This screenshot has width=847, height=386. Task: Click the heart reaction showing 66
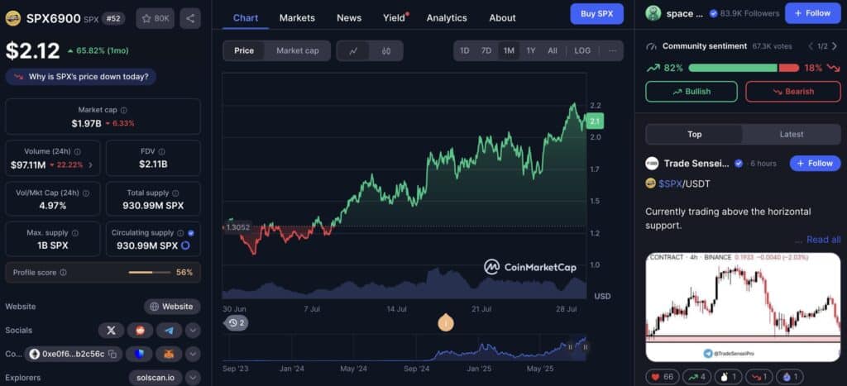pyautogui.click(x=663, y=377)
